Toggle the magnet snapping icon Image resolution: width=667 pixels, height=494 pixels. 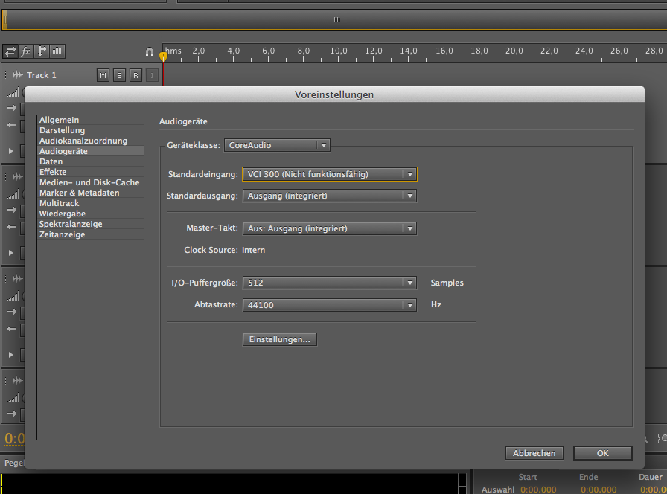150,52
